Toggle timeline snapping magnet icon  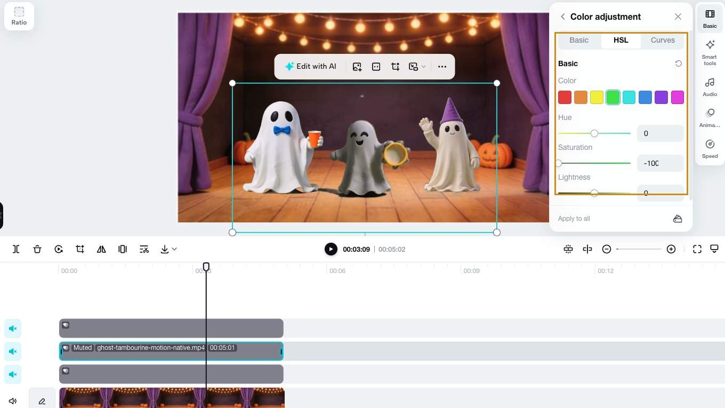pyautogui.click(x=568, y=249)
